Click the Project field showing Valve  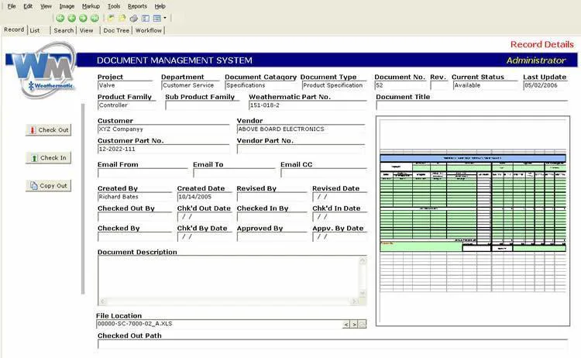tap(125, 85)
